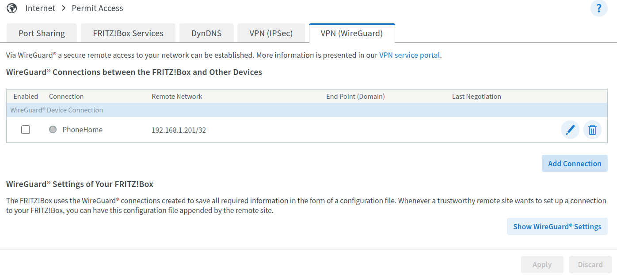Viewport: 617px width, 280px height.
Task: Click the globe Internet icon
Action: point(12,8)
